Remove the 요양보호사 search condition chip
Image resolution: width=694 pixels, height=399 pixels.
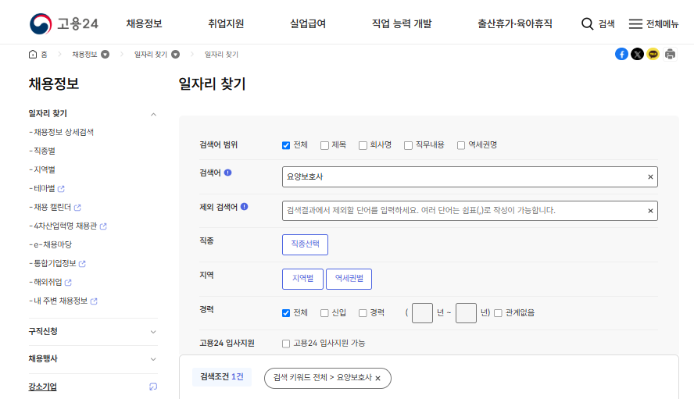[x=377, y=378]
